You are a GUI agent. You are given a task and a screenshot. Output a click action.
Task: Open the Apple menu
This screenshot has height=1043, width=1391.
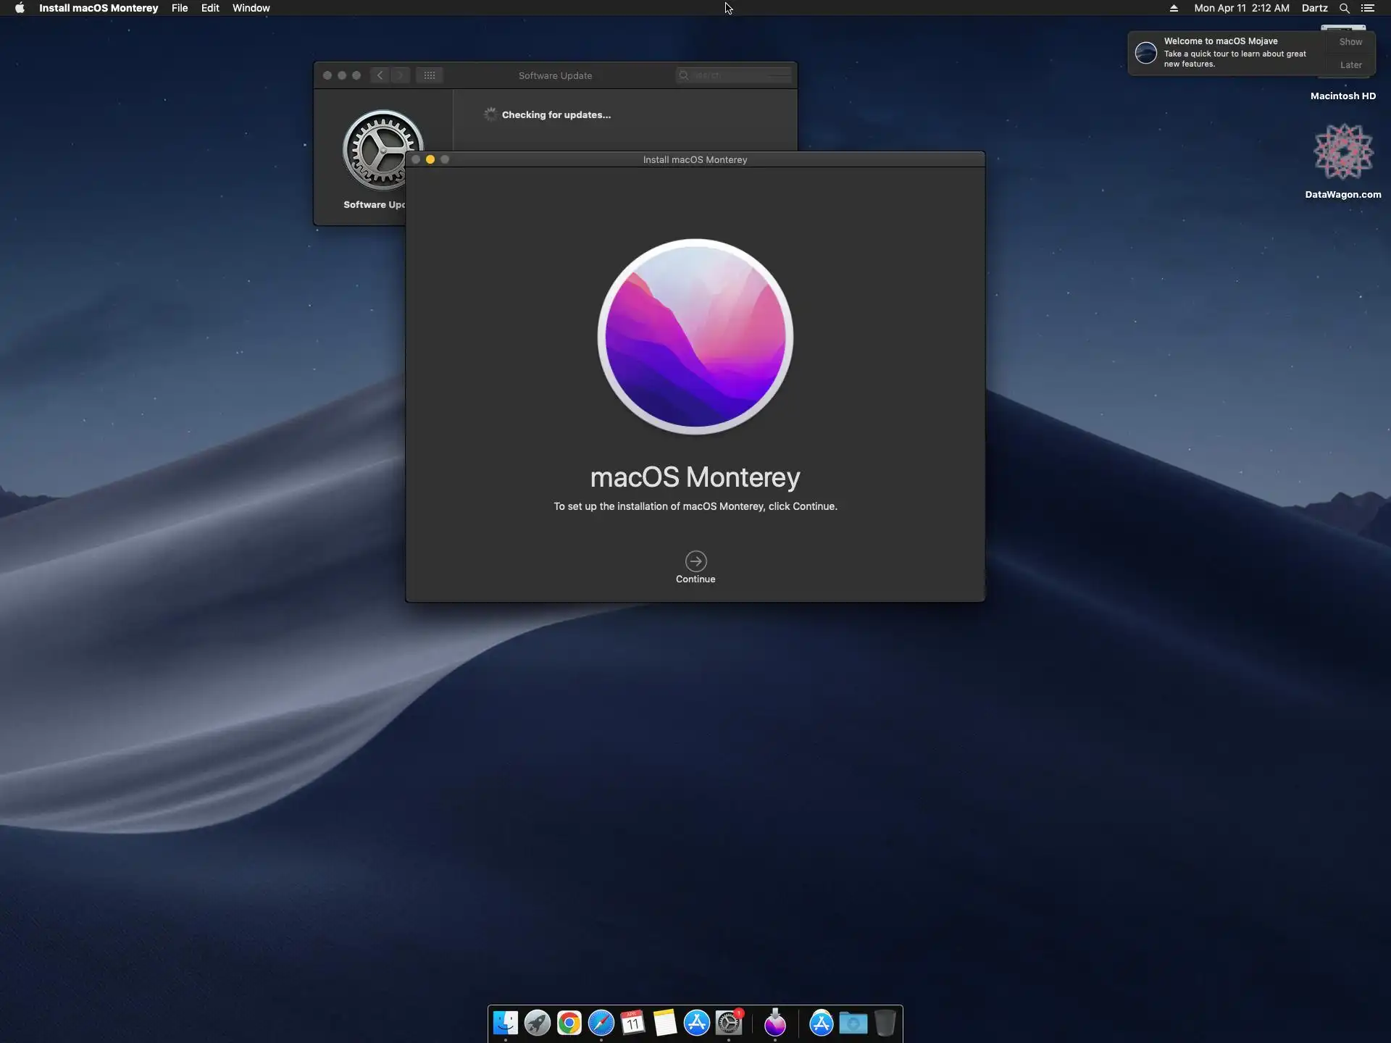20,8
